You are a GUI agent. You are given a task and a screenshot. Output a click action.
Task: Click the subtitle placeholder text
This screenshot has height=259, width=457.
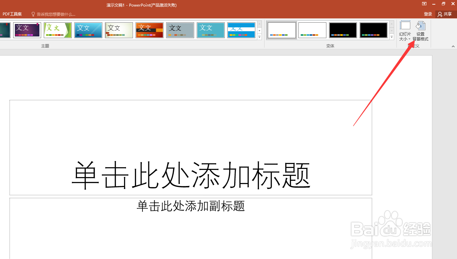coord(190,206)
